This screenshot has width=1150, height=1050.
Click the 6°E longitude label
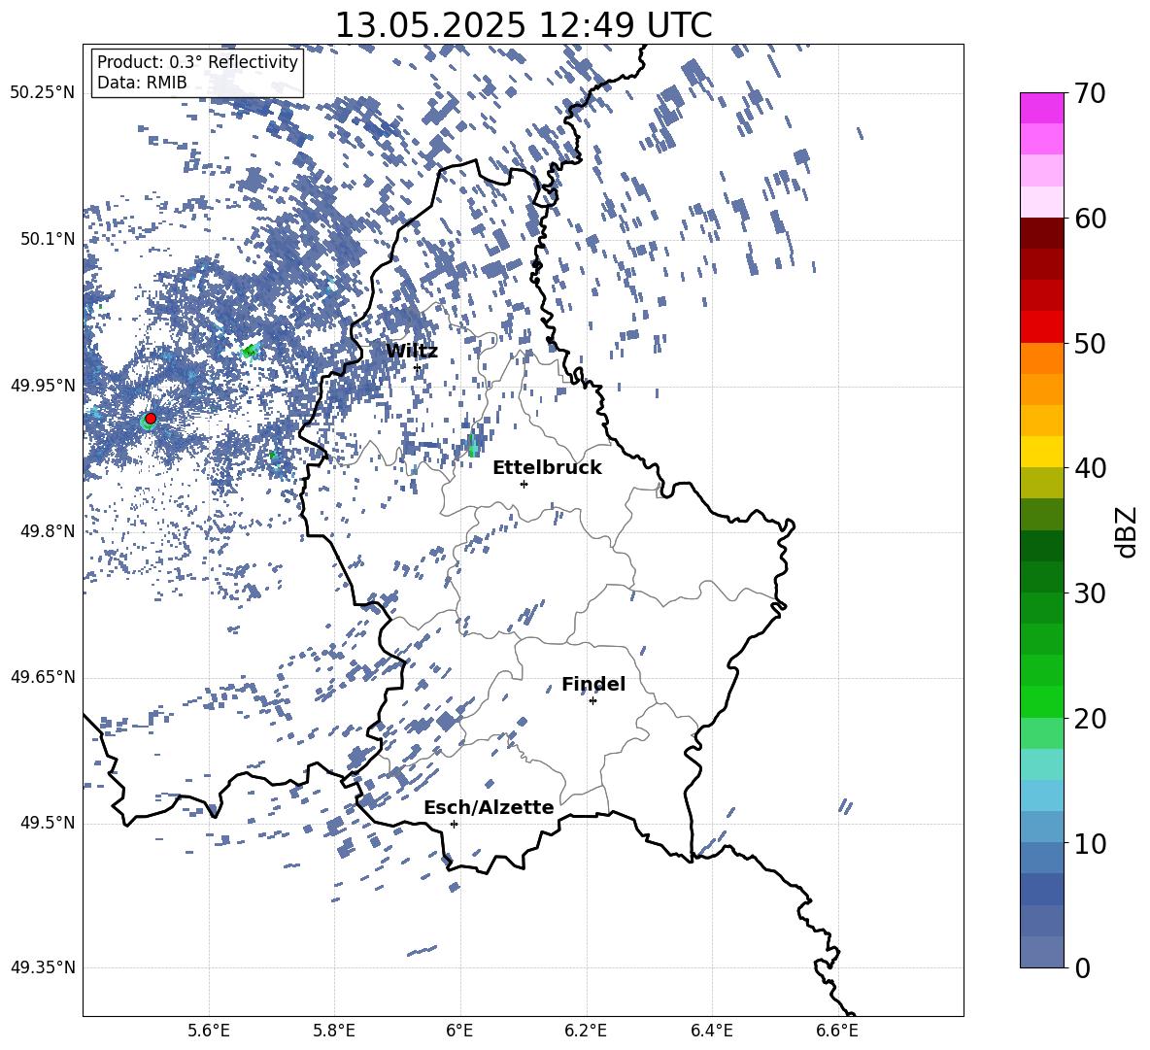click(x=459, y=1031)
